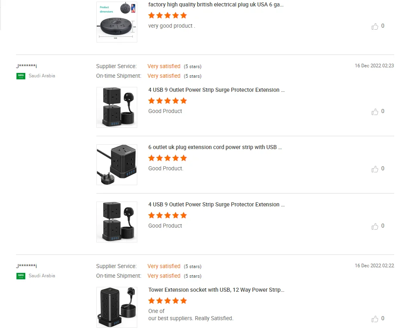Like the "very good product ." review
This screenshot has height=335, width=403.
pos(375,26)
